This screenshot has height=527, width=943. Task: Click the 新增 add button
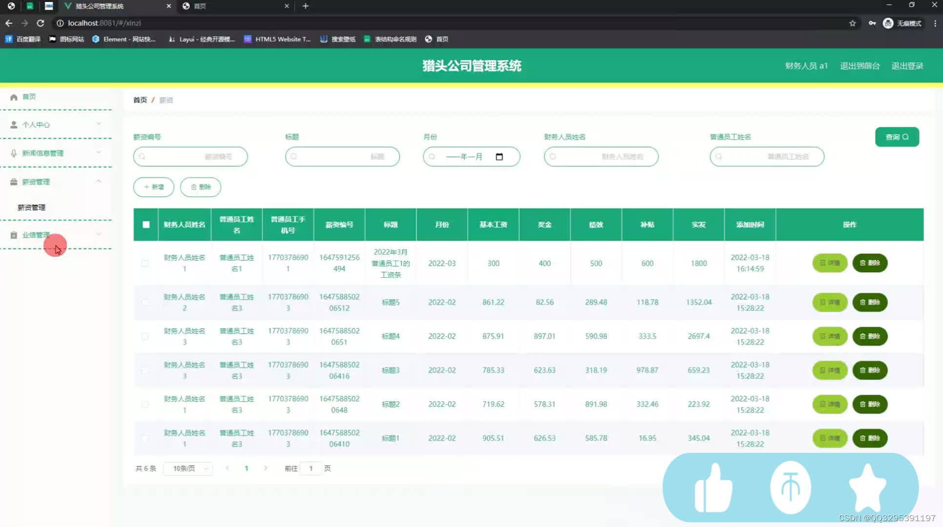(x=154, y=187)
